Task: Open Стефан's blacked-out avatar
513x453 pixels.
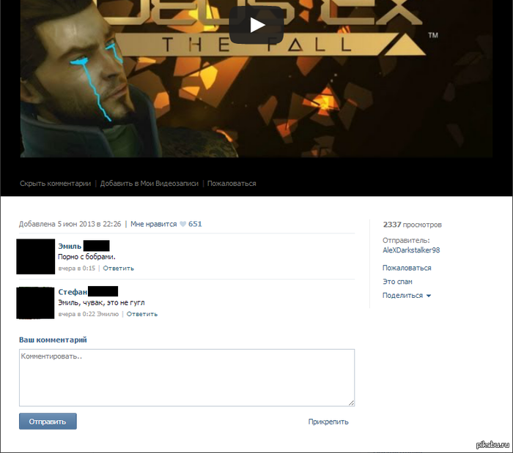Action: (35, 303)
